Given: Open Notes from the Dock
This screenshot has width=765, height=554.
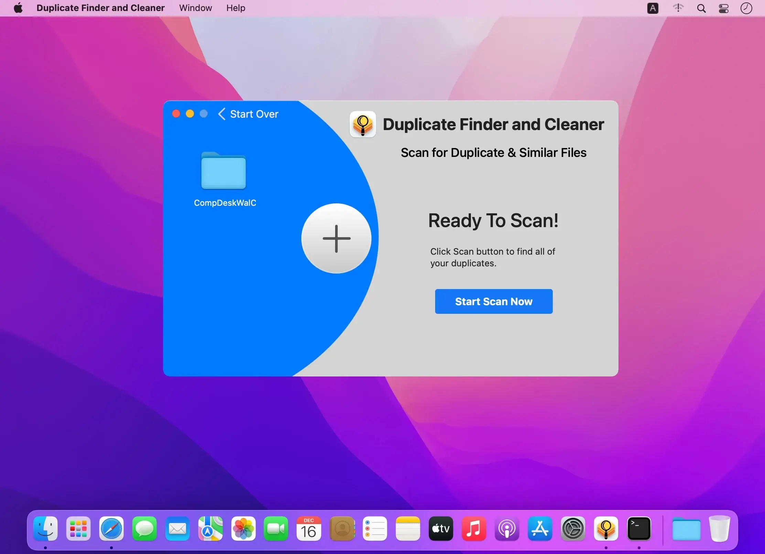Looking at the screenshot, I should (x=408, y=529).
